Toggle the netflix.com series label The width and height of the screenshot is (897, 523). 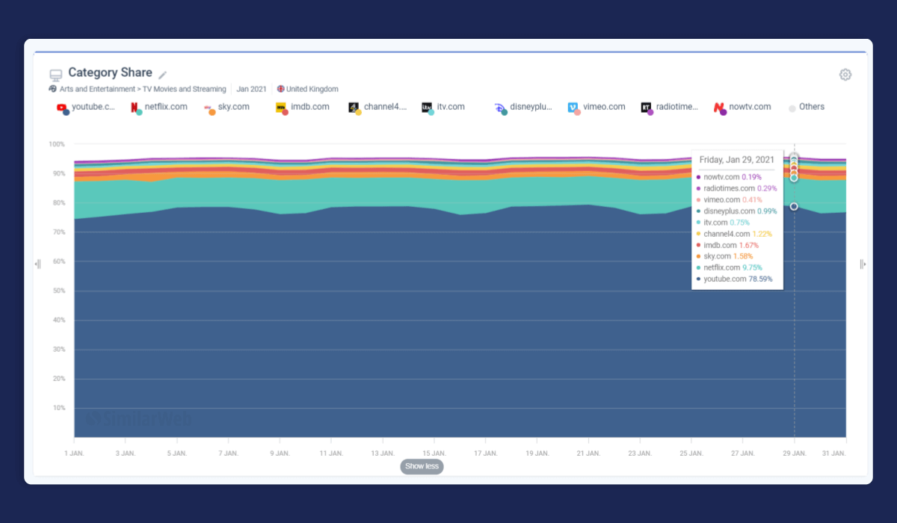166,107
